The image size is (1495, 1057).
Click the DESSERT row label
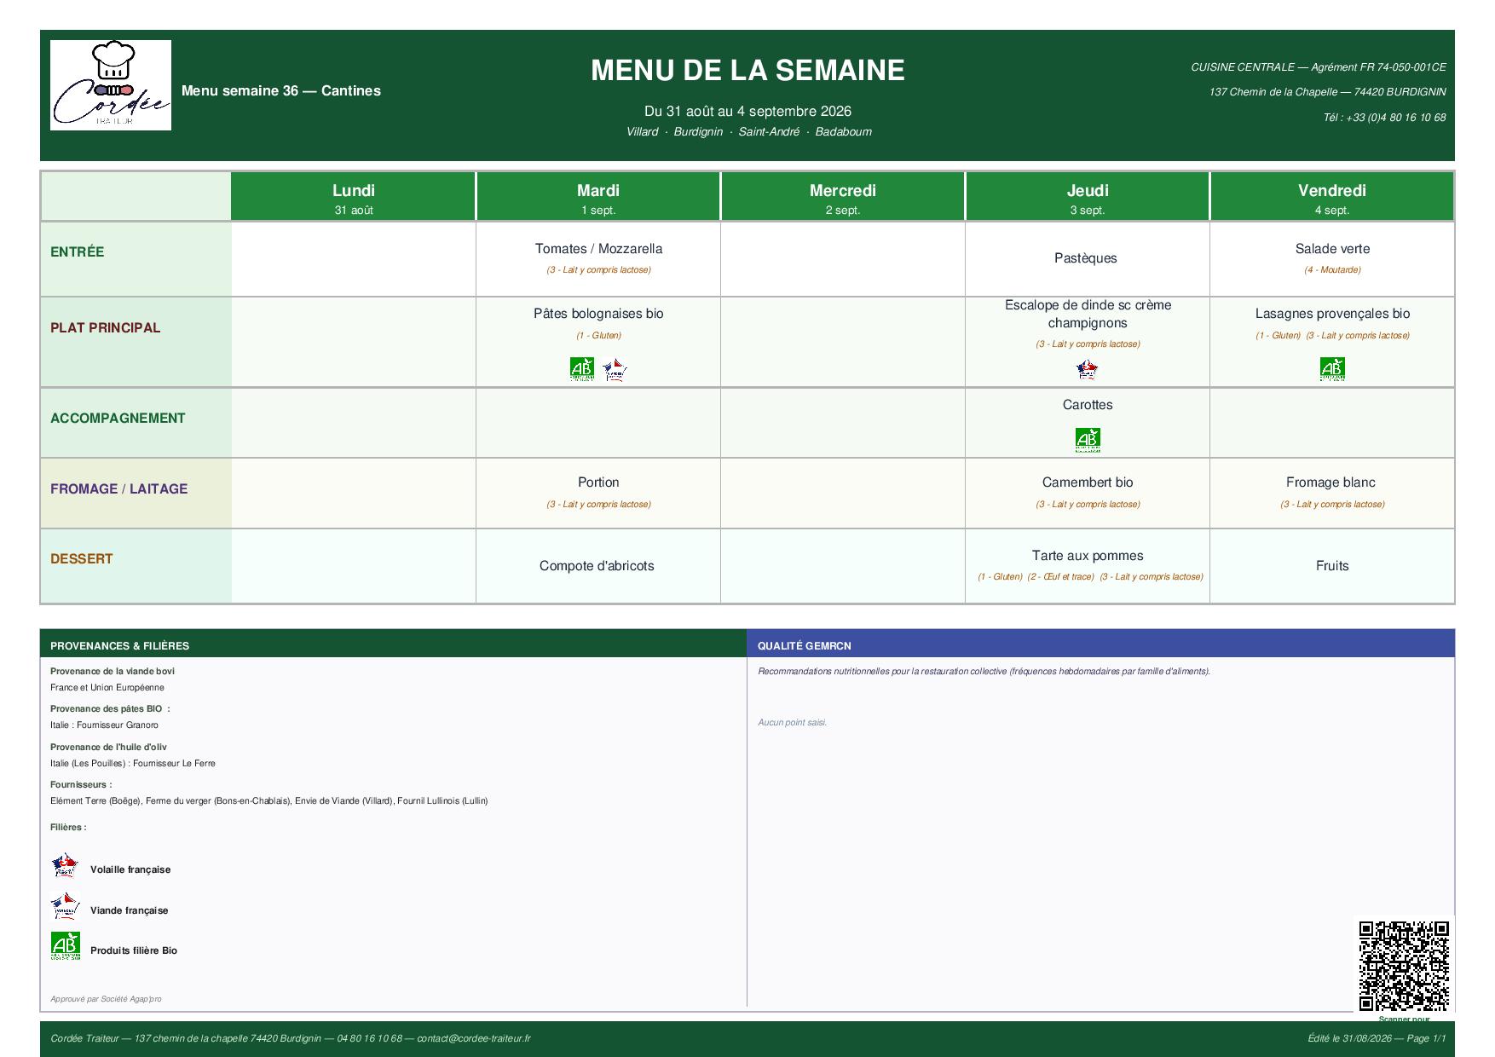click(x=82, y=558)
